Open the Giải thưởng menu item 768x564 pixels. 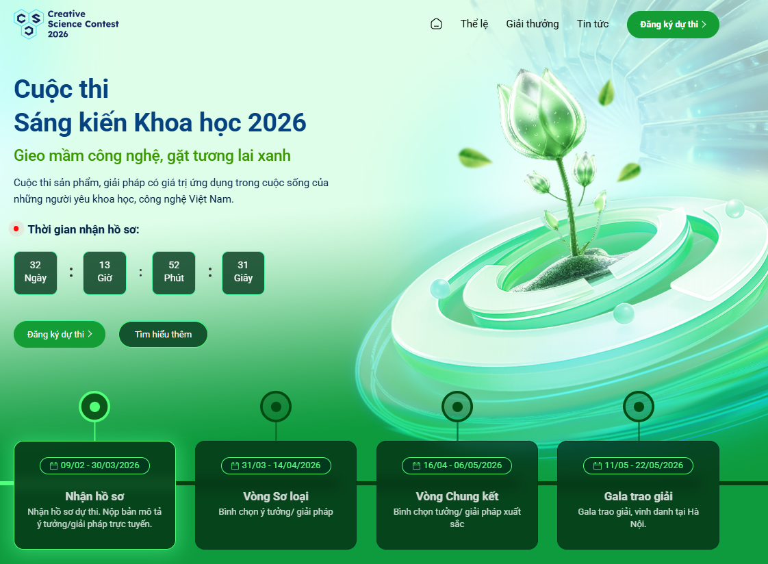tap(532, 24)
